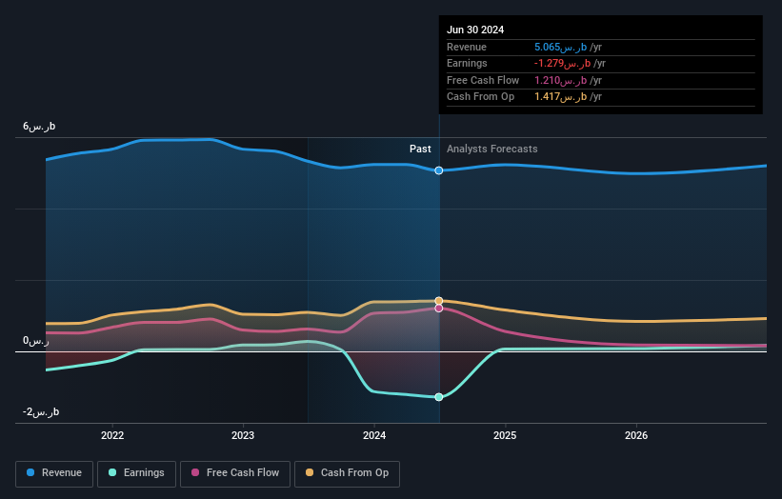Click the 2024 x-axis label
Image resolution: width=782 pixels, height=499 pixels.
(x=374, y=435)
